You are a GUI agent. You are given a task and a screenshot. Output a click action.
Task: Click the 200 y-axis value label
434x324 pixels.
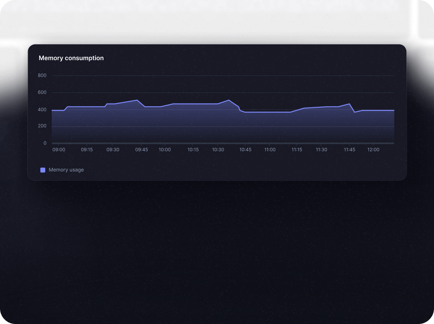pos(42,126)
